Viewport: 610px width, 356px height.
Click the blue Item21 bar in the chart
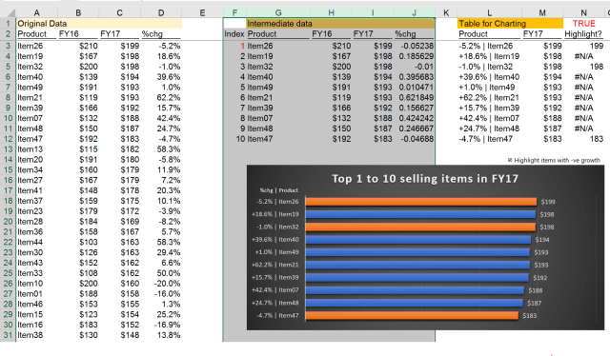pyautogui.click(x=417, y=265)
